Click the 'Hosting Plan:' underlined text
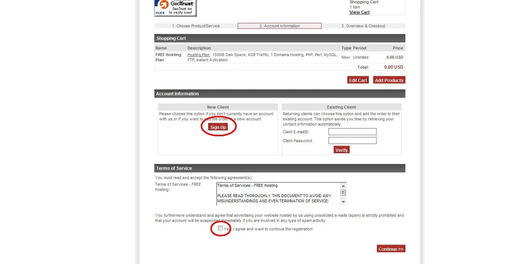The image size is (532, 264). tap(199, 55)
